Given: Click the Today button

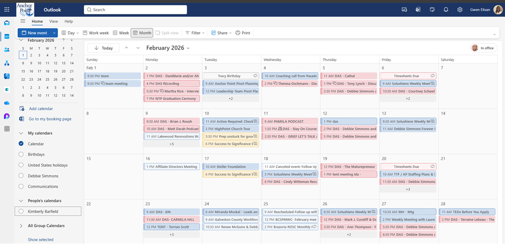Looking at the screenshot, I should click(x=104, y=48).
